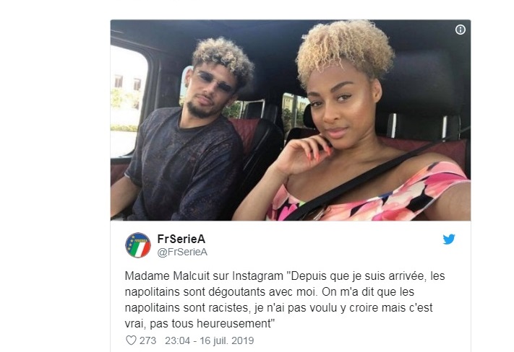Click the tweet text starting Madame Malcuit
Image resolution: width=514 pixels, height=352 pixels.
click(x=285, y=299)
